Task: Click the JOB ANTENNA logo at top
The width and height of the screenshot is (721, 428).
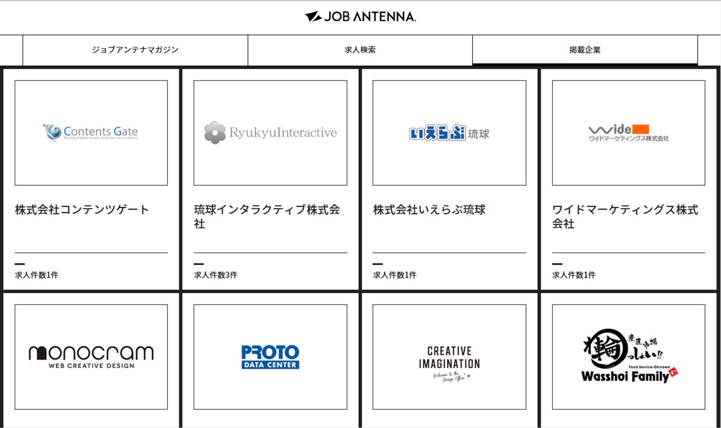Action: pyautogui.click(x=360, y=17)
